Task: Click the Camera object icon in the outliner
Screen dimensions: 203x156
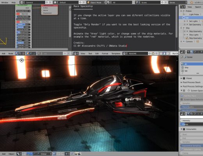Action: [x=198, y=41]
